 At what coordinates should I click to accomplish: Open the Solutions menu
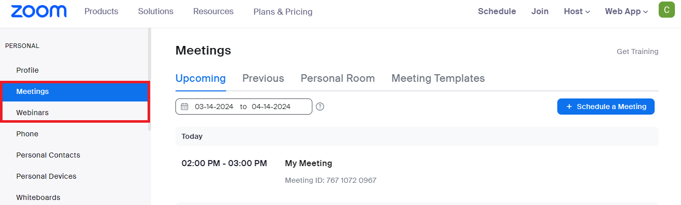(x=156, y=11)
